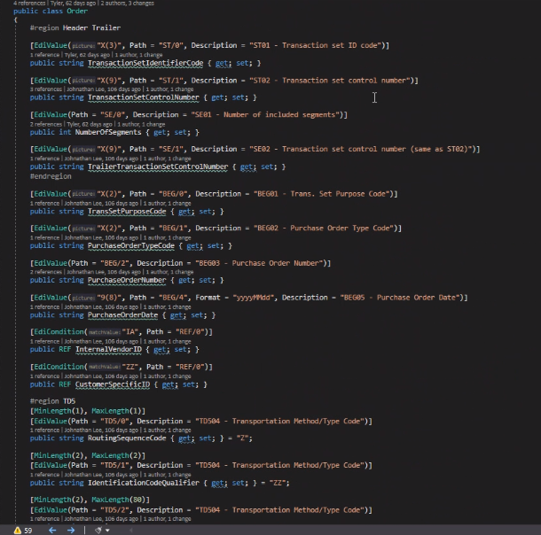541x535 pixels.
Task: Open the code cleanup profile dropdown arrow
Action: click(107, 531)
